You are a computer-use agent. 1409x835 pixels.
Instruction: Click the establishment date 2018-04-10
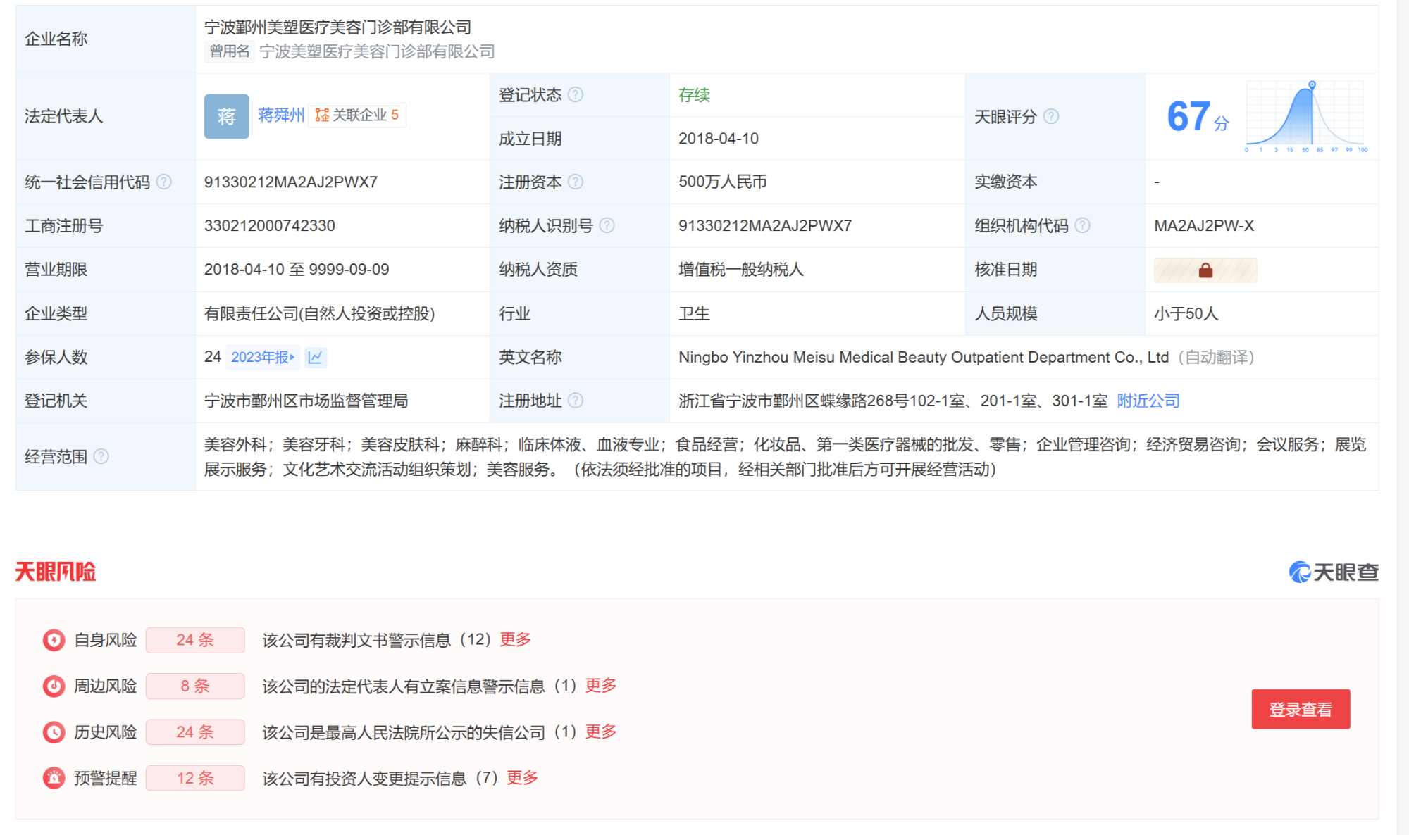719,139
